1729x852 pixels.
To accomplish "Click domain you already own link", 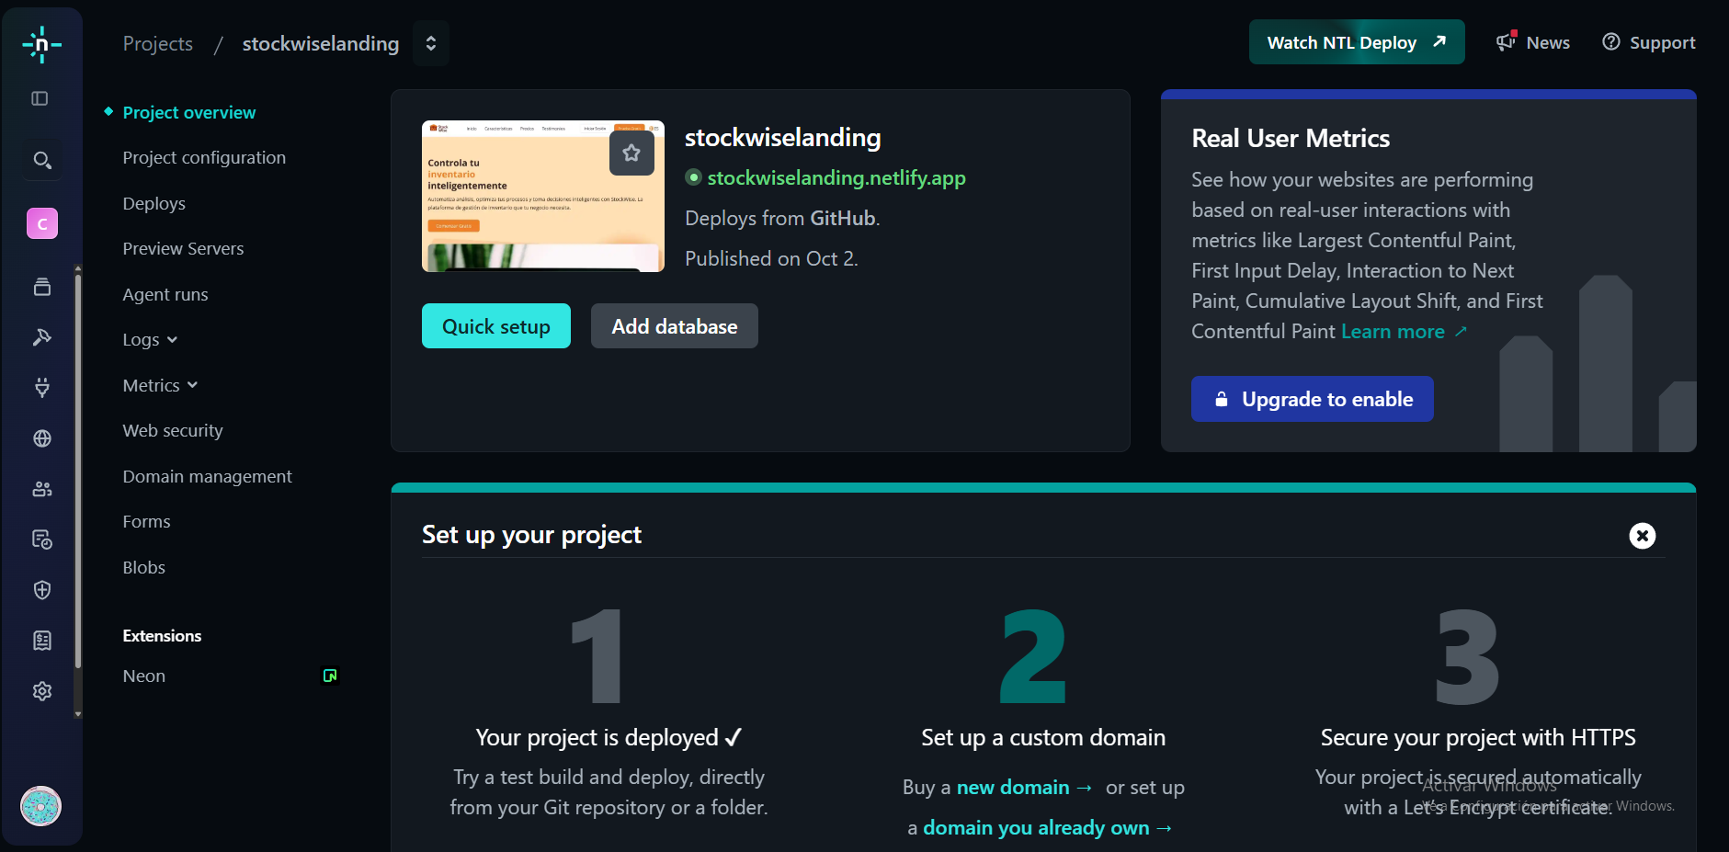I will pos(1047,828).
